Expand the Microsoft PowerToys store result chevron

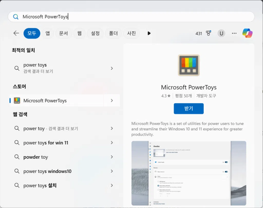(x=112, y=101)
